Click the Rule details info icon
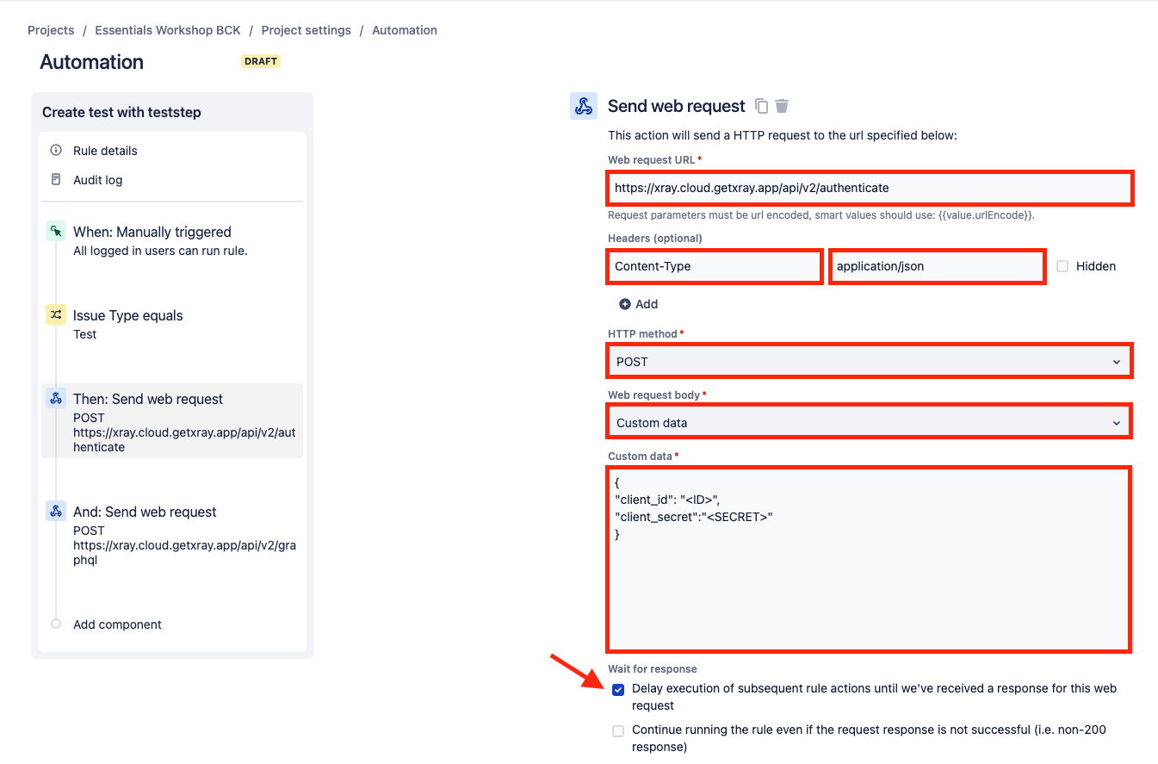 (x=56, y=150)
